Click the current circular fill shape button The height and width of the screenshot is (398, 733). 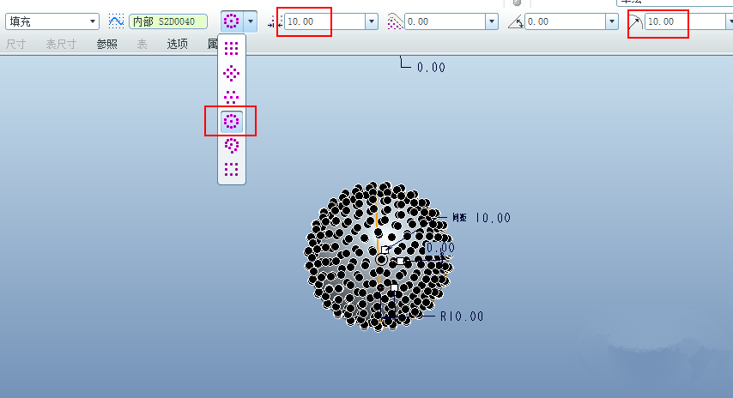[x=232, y=21]
